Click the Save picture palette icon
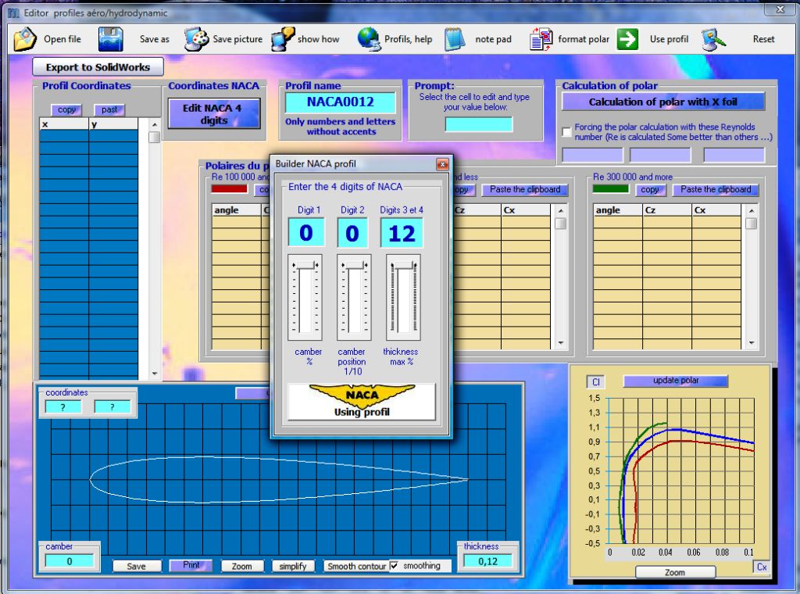This screenshot has width=800, height=594. coord(196,39)
